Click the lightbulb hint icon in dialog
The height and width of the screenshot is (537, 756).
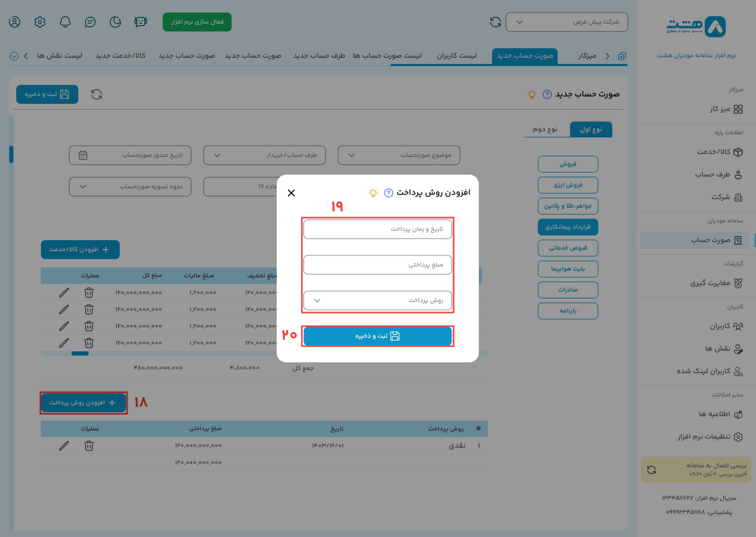point(373,193)
